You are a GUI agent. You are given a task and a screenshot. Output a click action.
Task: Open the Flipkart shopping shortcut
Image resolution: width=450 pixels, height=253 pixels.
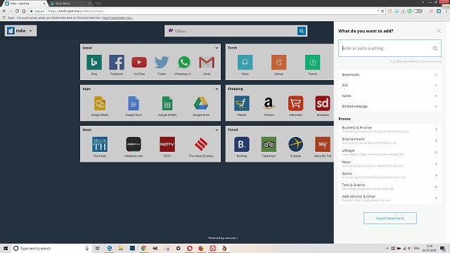click(x=242, y=103)
